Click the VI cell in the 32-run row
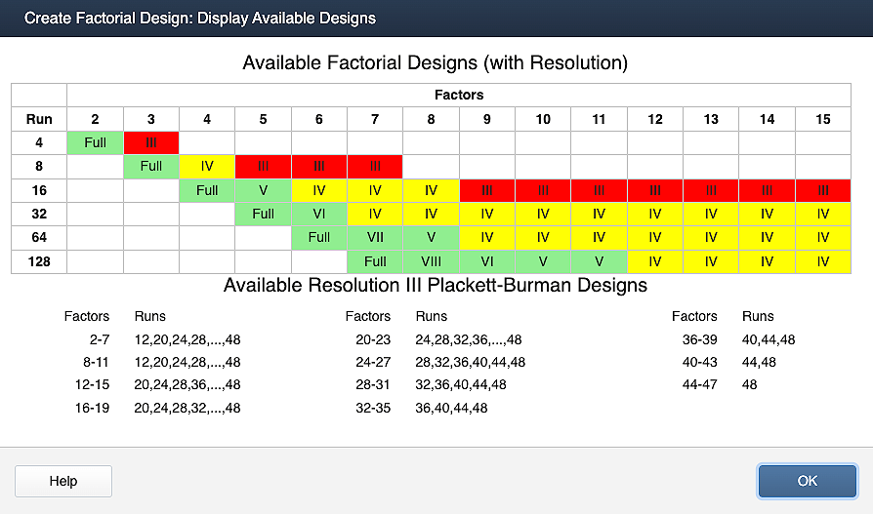 pyautogui.click(x=319, y=214)
